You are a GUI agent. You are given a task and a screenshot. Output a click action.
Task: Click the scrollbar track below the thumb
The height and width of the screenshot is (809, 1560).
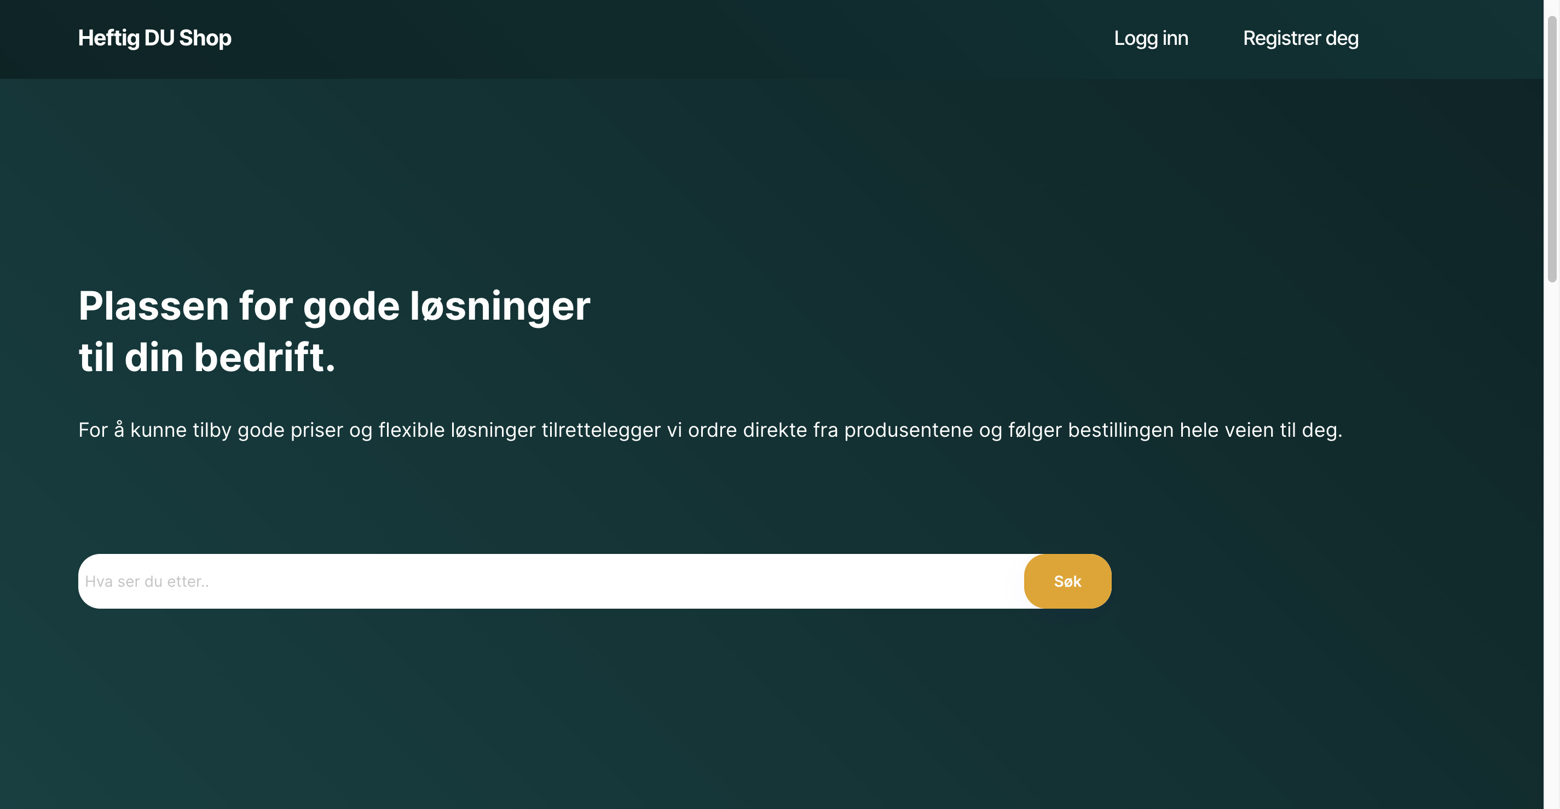(1552, 545)
